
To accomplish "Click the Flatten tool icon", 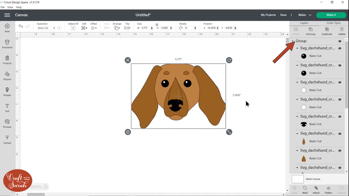I will [328, 190].
